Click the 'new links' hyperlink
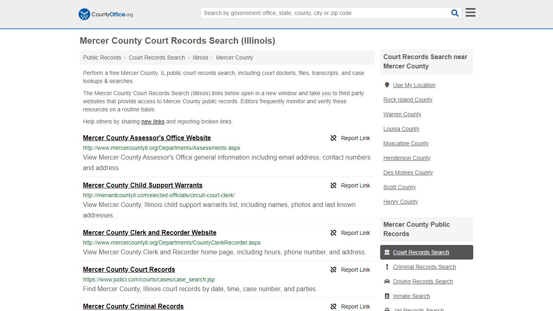This screenshot has height=311, width=553. pos(153,121)
